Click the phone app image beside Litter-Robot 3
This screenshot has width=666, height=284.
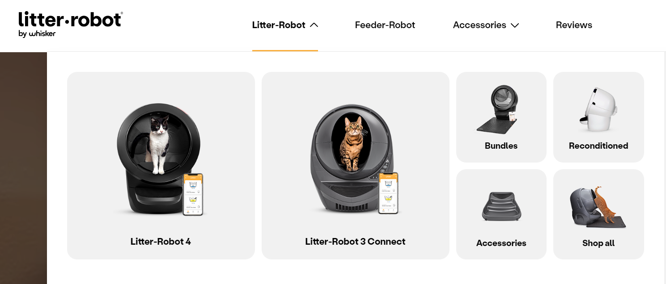388,193
